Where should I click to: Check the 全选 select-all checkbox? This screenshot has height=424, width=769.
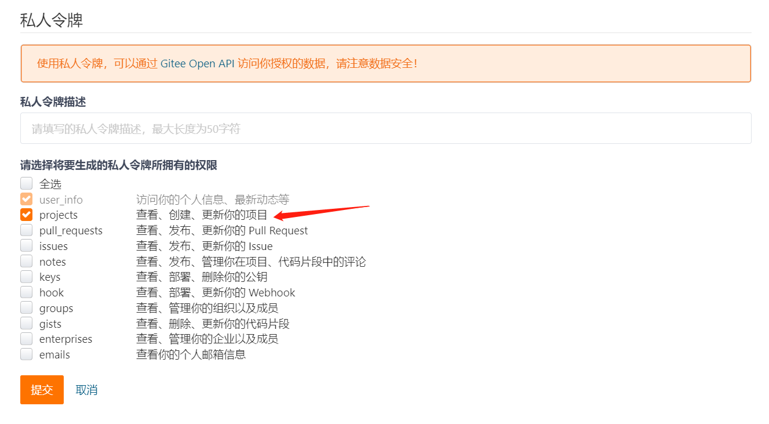(26, 183)
